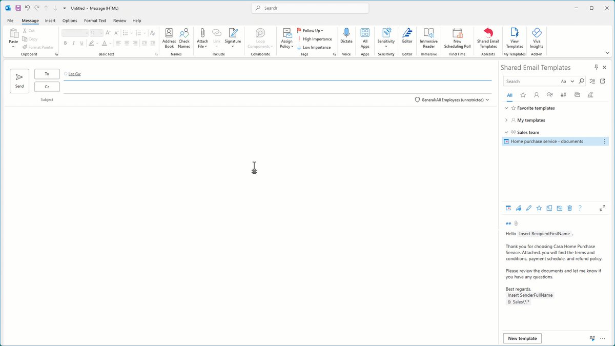Click the Send button
This screenshot has width=615, height=346.
pyautogui.click(x=19, y=81)
